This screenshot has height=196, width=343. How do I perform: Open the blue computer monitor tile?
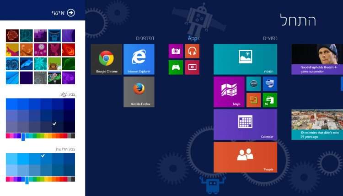[270, 84]
